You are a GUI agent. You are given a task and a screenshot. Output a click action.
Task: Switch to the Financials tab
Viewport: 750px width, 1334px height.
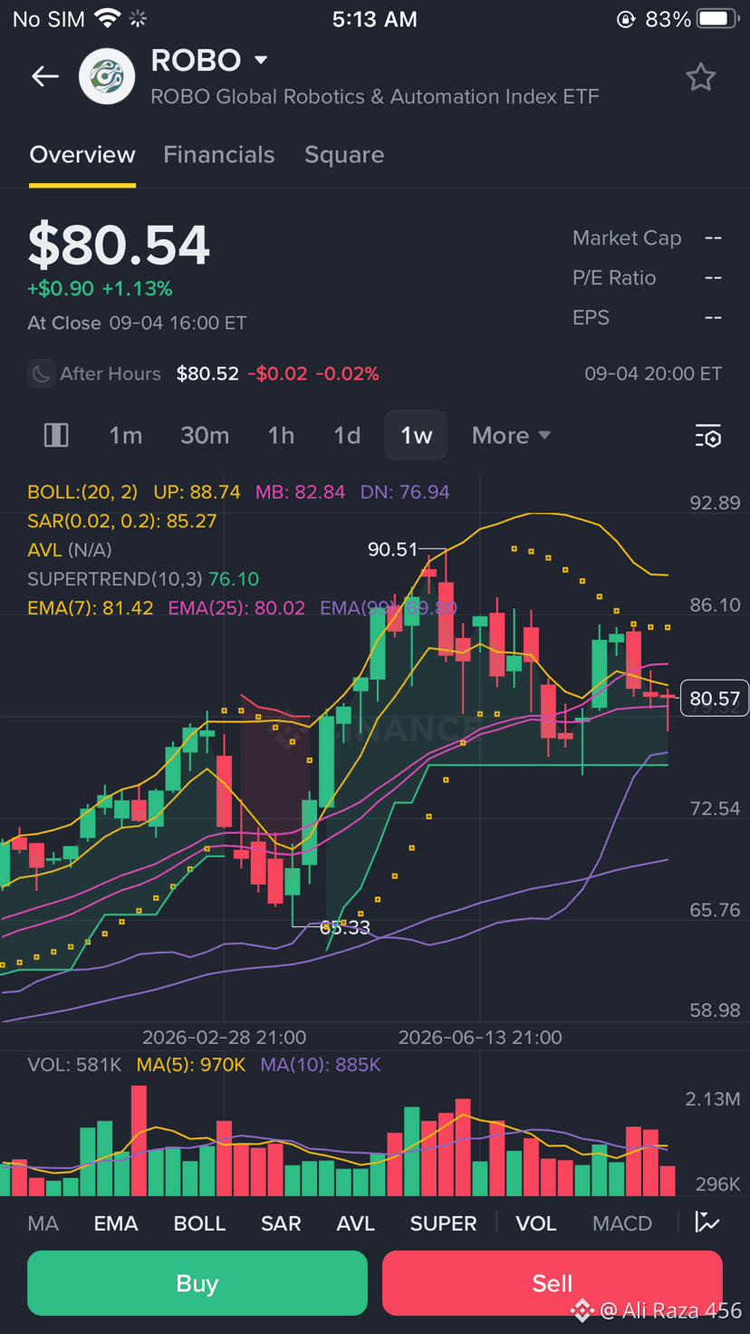point(218,155)
